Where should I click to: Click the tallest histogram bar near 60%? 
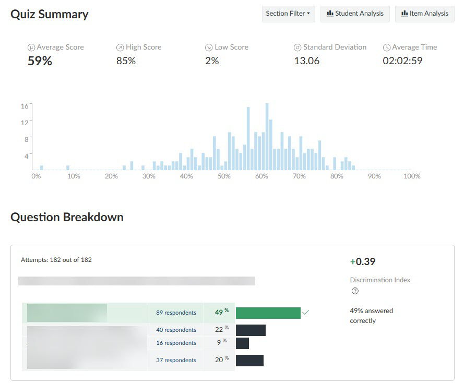(x=267, y=137)
